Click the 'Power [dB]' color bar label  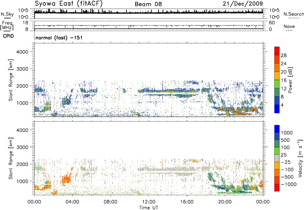[x=290, y=80]
